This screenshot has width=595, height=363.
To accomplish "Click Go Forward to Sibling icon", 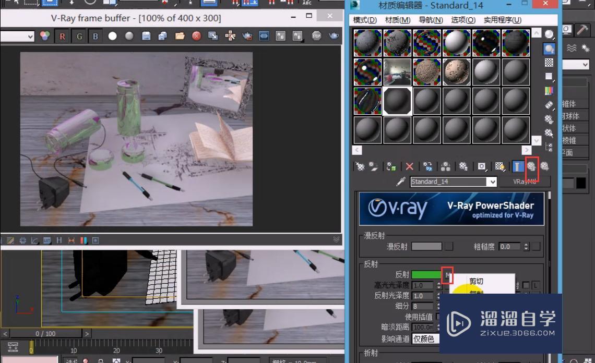I will [x=544, y=166].
